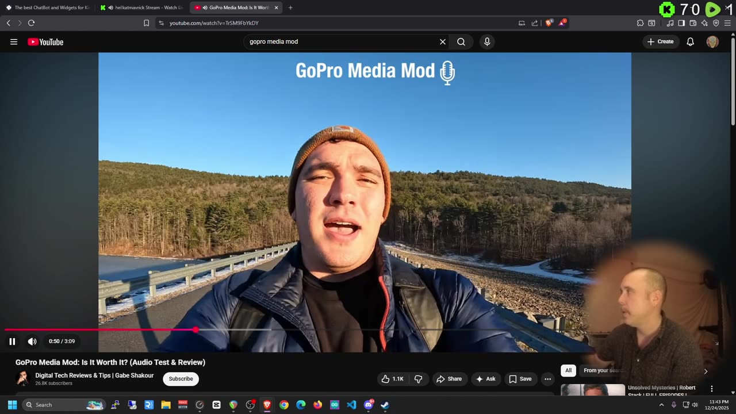This screenshot has width=736, height=414.
Task: Open the browser main menu
Action: [727, 23]
